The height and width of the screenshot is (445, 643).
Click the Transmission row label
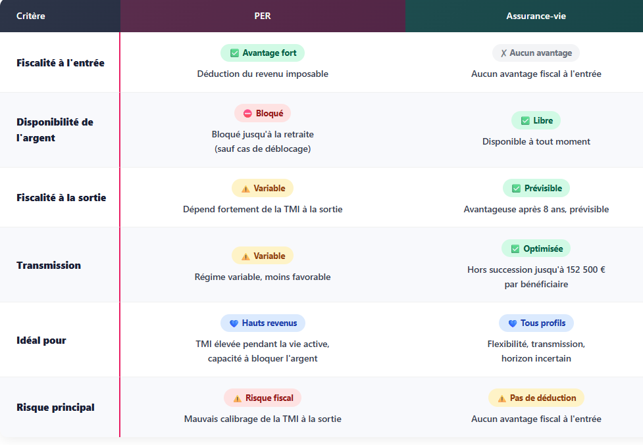pyautogui.click(x=49, y=266)
